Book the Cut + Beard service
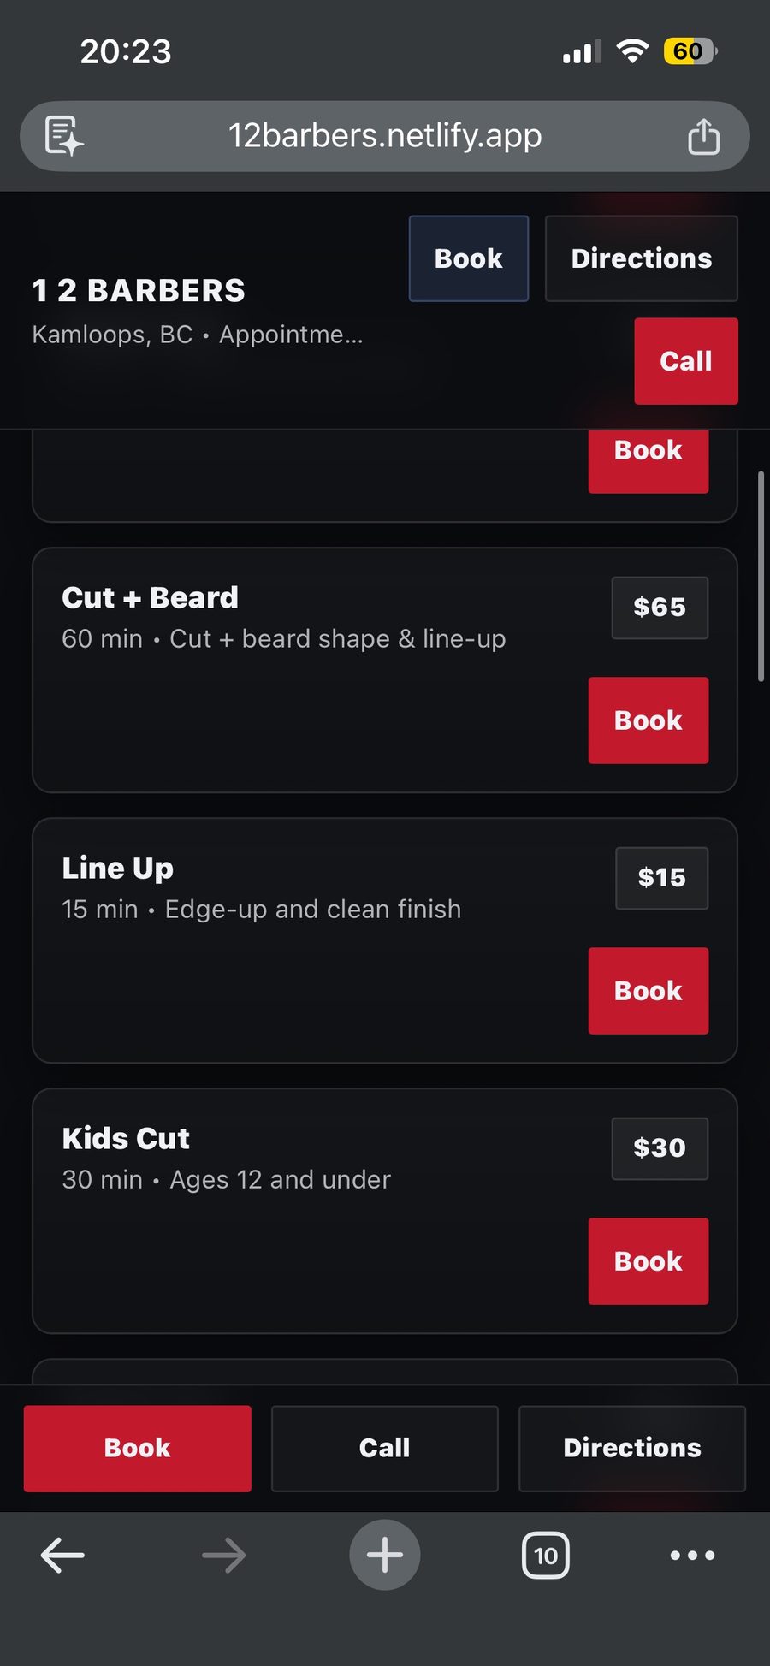770x1666 pixels. [x=648, y=720]
